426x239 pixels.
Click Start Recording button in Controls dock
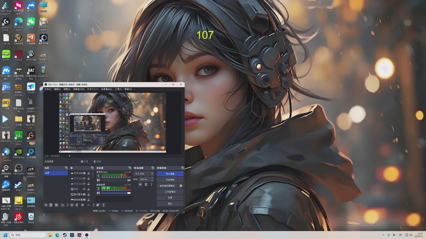coord(170,180)
